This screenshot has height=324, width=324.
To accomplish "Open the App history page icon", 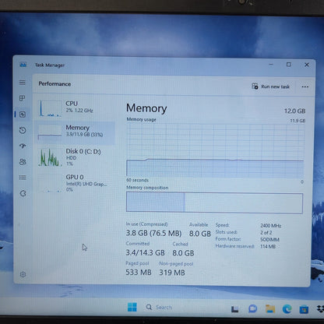I will point(23,130).
